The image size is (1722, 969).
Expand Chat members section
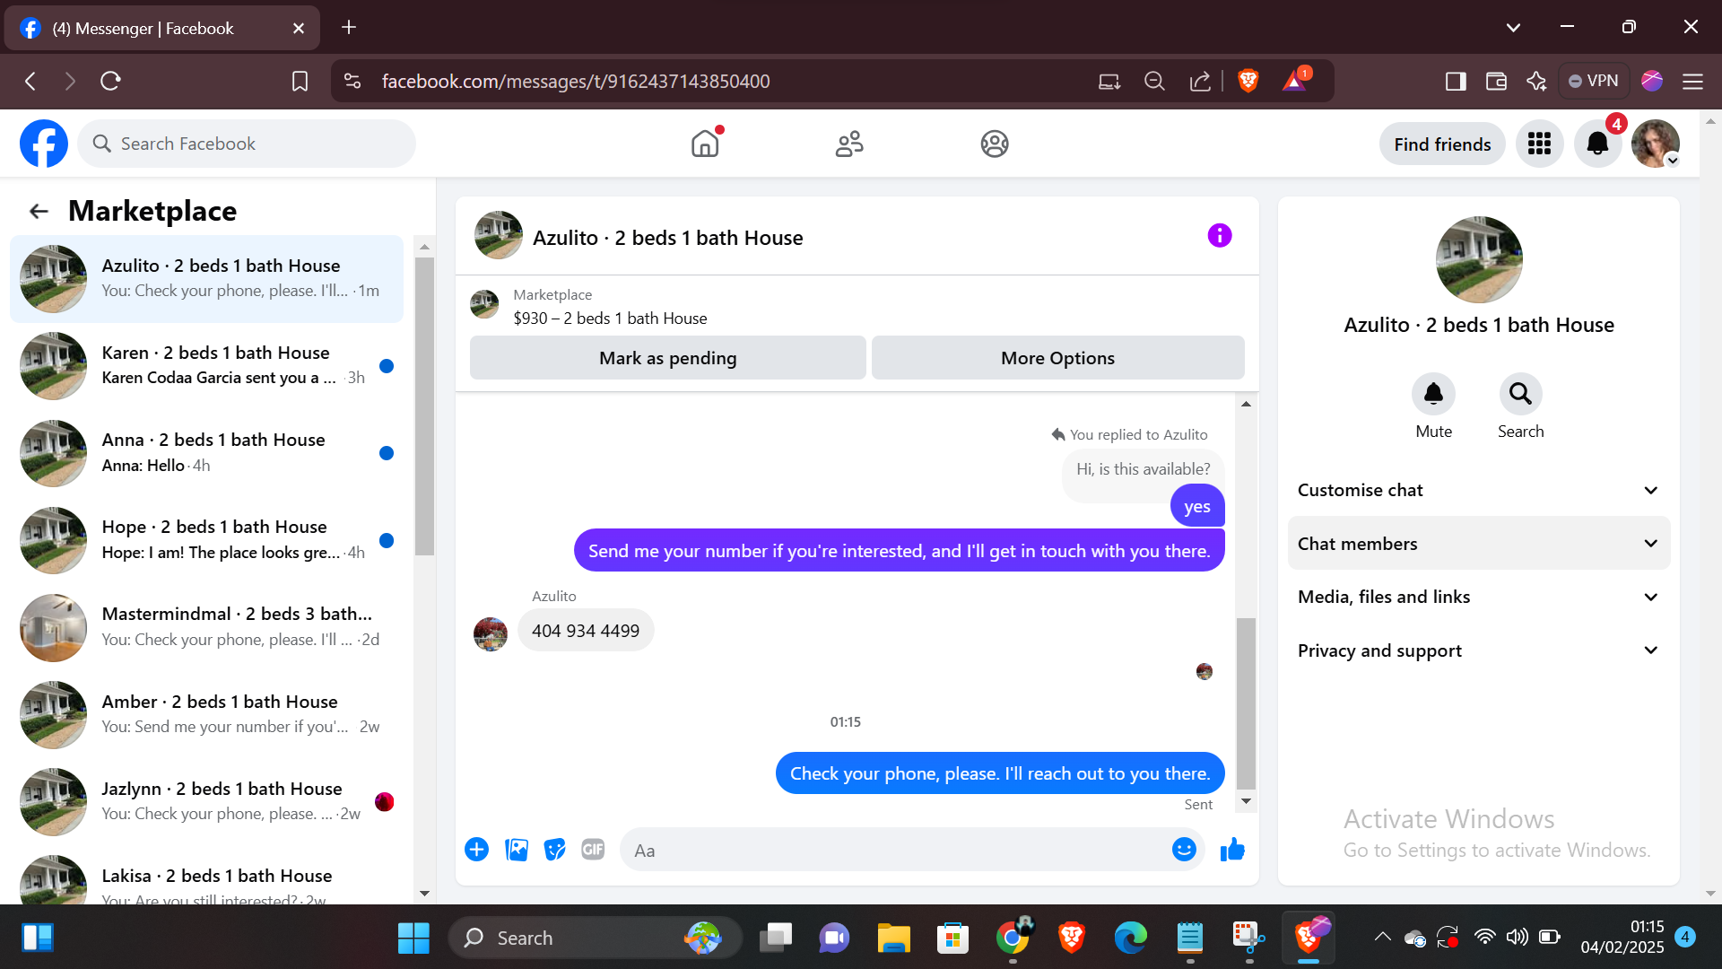coord(1479,544)
